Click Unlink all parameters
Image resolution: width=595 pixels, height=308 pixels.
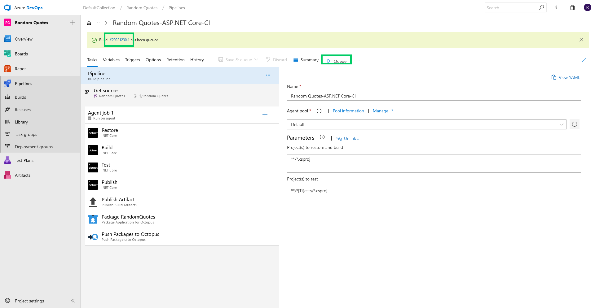[x=349, y=138]
